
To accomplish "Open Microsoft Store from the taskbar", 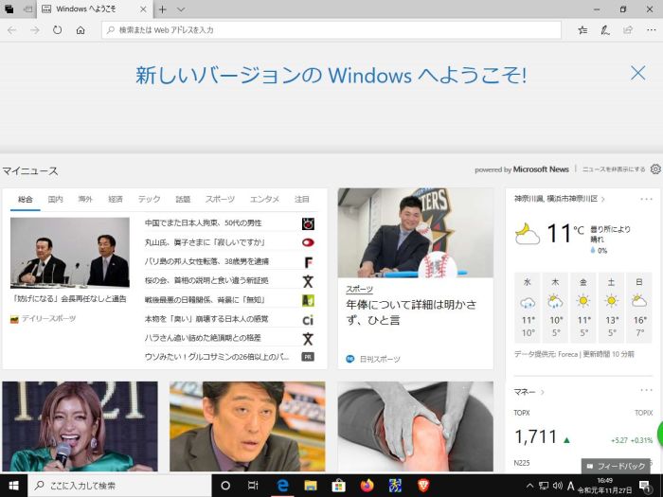I will coord(338,486).
